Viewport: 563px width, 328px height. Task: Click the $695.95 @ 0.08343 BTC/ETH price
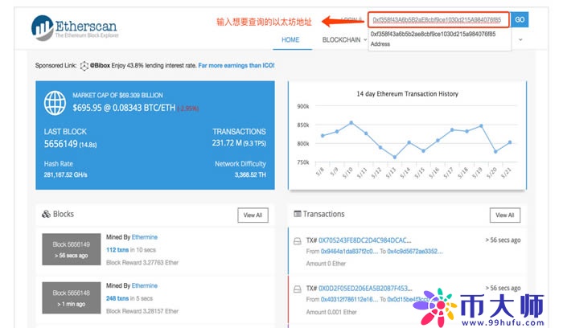click(x=124, y=108)
